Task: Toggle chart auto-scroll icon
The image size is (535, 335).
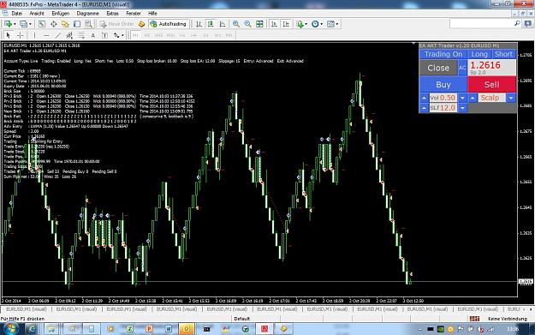Action: coord(274,24)
